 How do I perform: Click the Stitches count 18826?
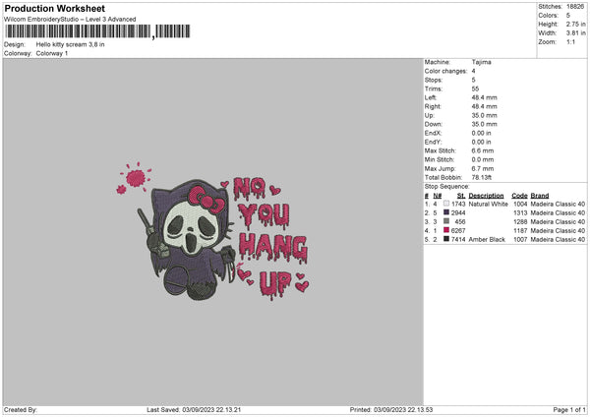(x=576, y=6)
